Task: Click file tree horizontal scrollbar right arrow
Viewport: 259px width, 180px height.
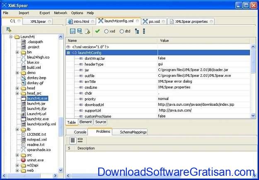Action: (x=55, y=175)
